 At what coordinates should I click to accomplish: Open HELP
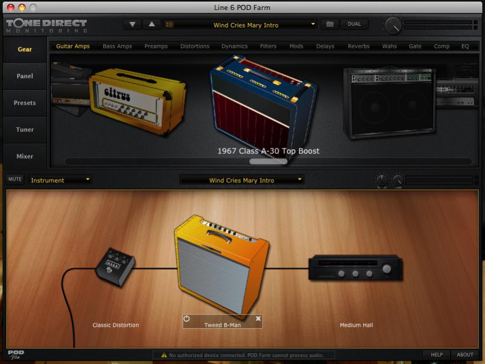point(436,355)
